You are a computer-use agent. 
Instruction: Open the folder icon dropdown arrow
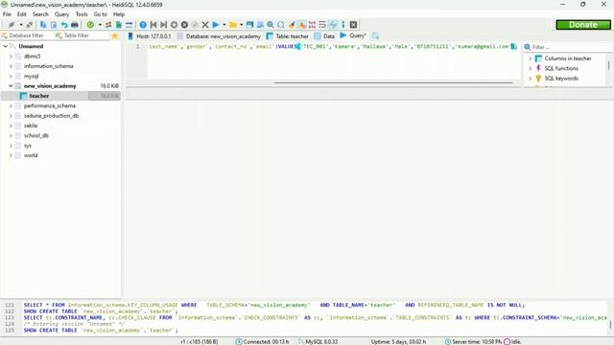coord(241,25)
